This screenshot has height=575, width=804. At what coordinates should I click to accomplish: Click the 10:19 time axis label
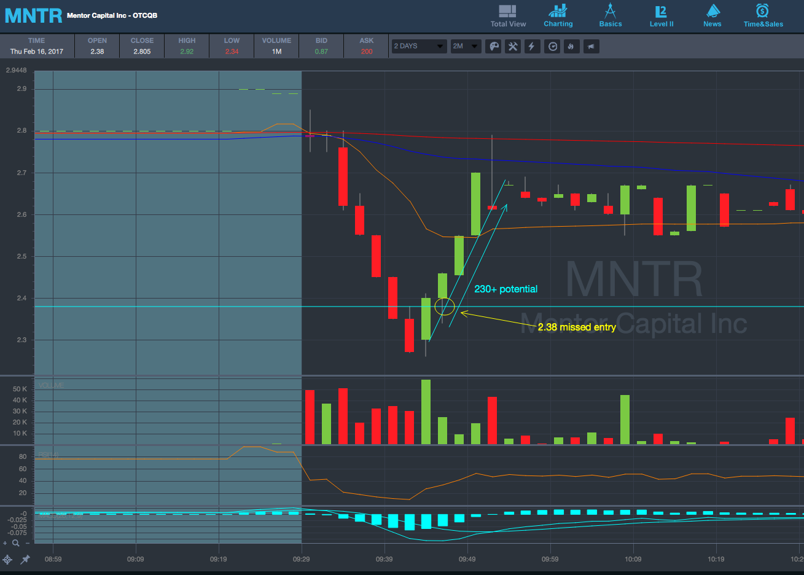(x=716, y=559)
